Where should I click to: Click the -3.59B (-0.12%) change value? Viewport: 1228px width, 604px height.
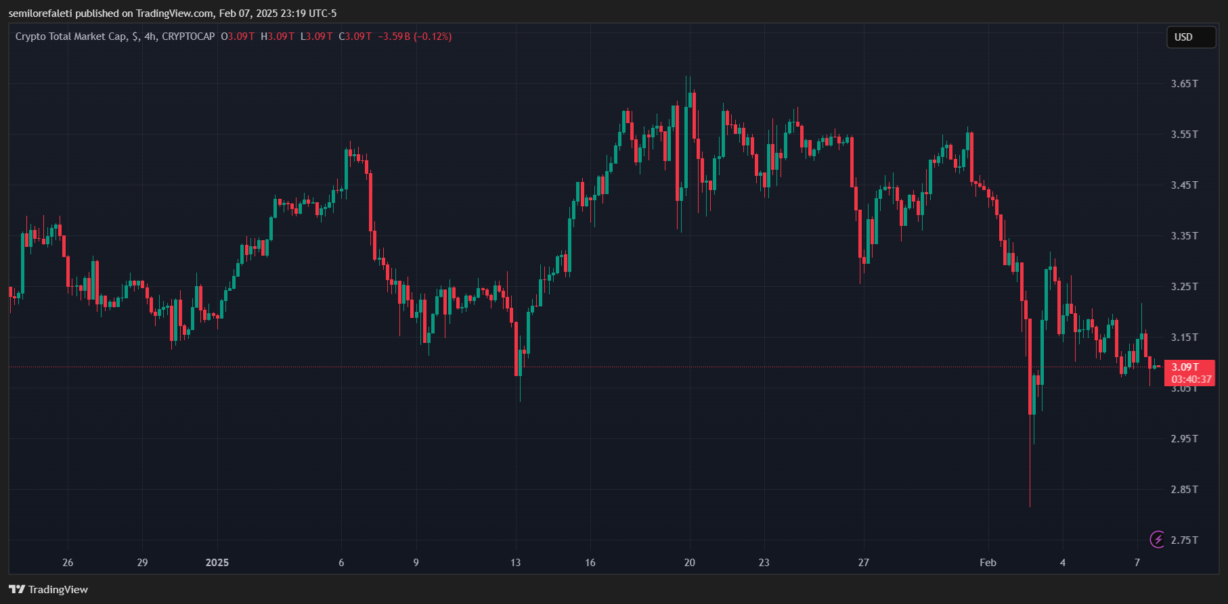click(x=414, y=37)
